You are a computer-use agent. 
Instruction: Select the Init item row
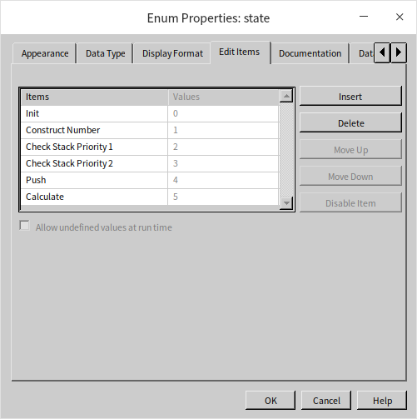pyautogui.click(x=150, y=113)
